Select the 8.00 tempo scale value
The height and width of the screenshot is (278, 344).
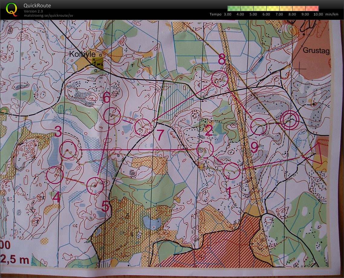[x=292, y=14]
